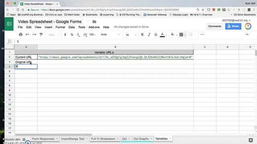The image size is (257, 144).
Task: Click the Explore button at bottom right
Action: point(251,140)
